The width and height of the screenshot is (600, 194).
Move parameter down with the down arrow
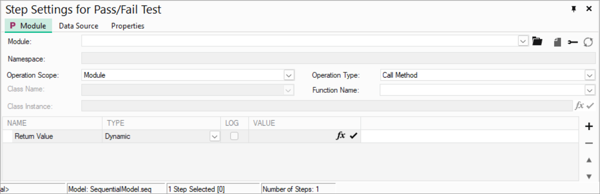pyautogui.click(x=589, y=176)
